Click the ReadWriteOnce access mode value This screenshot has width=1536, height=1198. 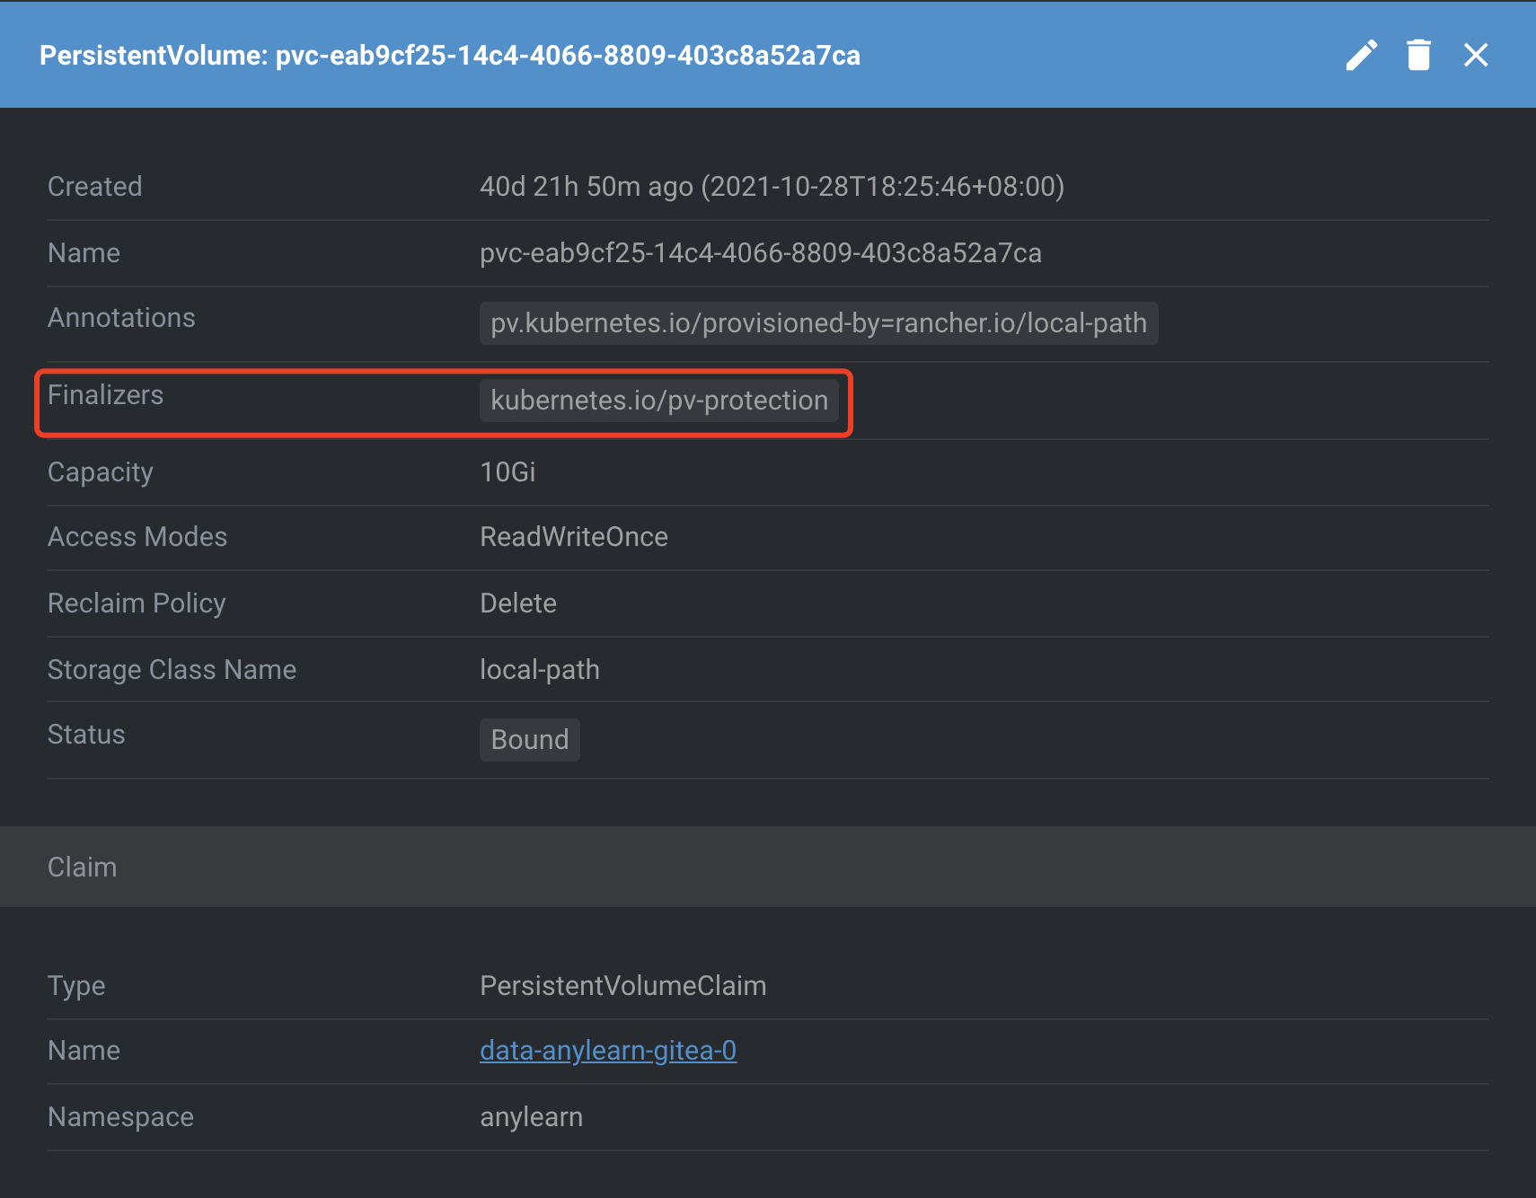pos(573,537)
